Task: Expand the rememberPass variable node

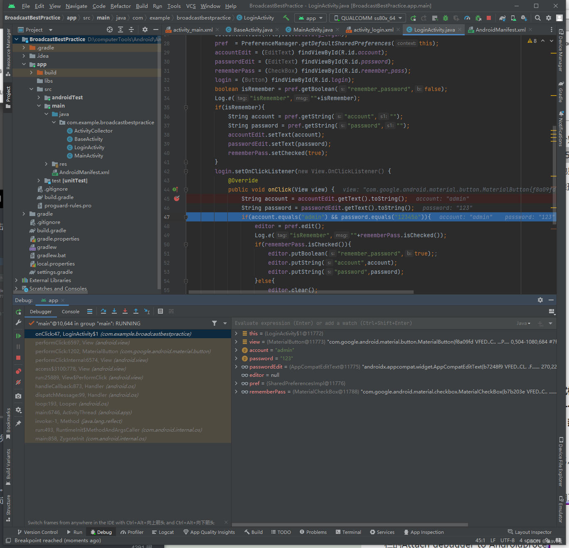Action: point(236,392)
